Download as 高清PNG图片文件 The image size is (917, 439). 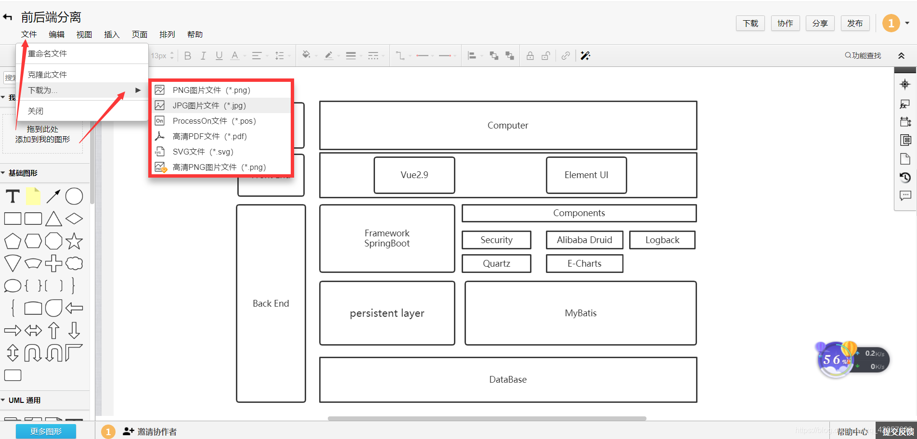[221, 167]
